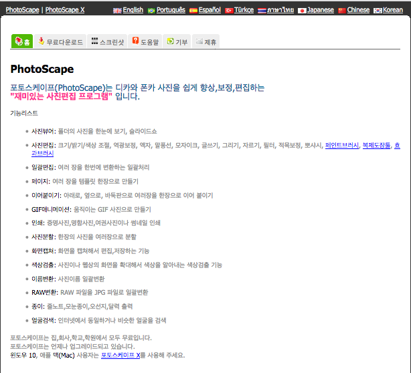This screenshot has width=411, height=373.
Task: Switch language to Thai (ภาษาไทย)
Action: (280, 10)
